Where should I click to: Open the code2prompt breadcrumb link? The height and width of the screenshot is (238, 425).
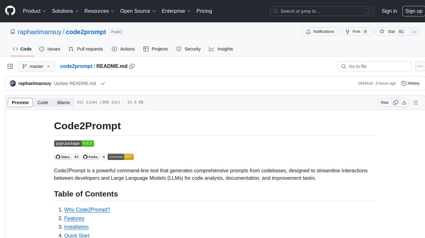(76, 66)
